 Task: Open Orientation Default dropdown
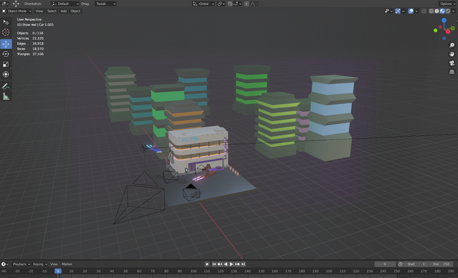pos(65,4)
